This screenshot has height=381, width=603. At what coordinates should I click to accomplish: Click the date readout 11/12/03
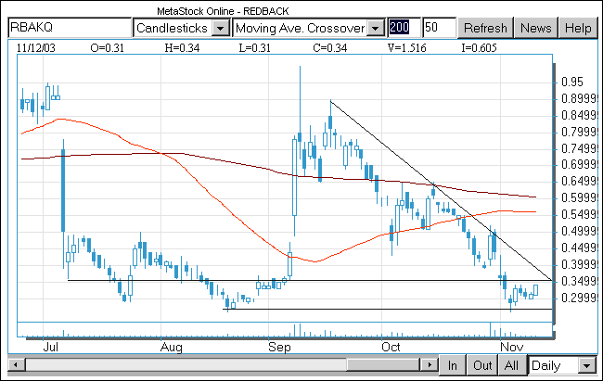pos(36,48)
